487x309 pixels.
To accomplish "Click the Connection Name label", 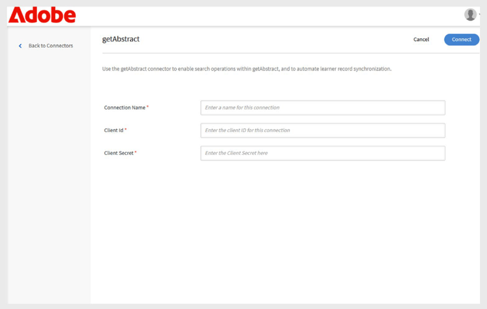I will click(x=125, y=108).
